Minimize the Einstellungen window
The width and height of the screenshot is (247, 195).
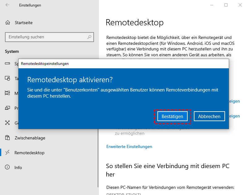(x=212, y=5)
